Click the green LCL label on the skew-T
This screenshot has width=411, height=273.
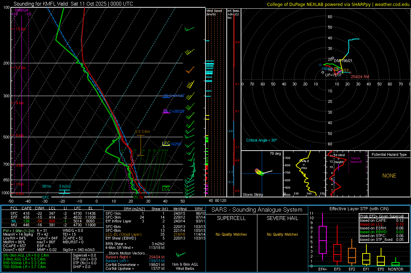pyautogui.click(x=166, y=189)
